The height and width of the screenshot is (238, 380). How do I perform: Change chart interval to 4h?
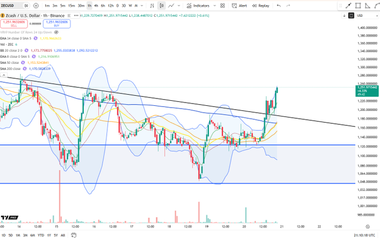click(x=96, y=6)
